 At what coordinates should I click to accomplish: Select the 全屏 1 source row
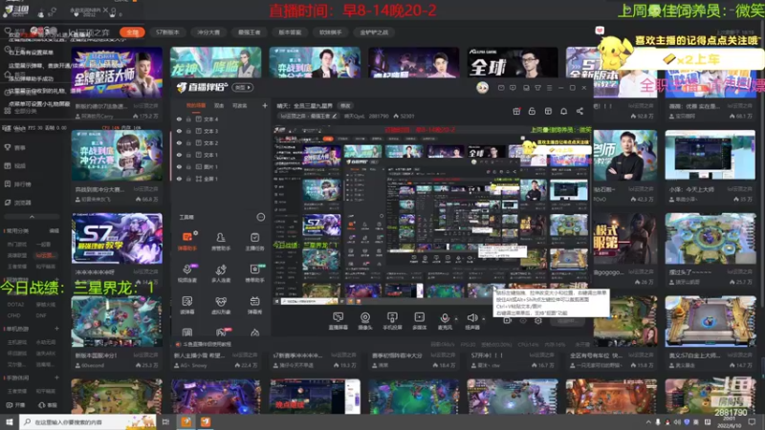220,179
